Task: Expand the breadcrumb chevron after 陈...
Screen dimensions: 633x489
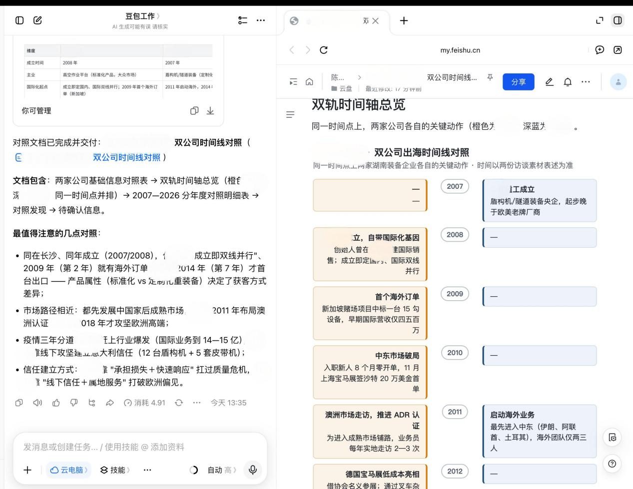Action: 359,77
